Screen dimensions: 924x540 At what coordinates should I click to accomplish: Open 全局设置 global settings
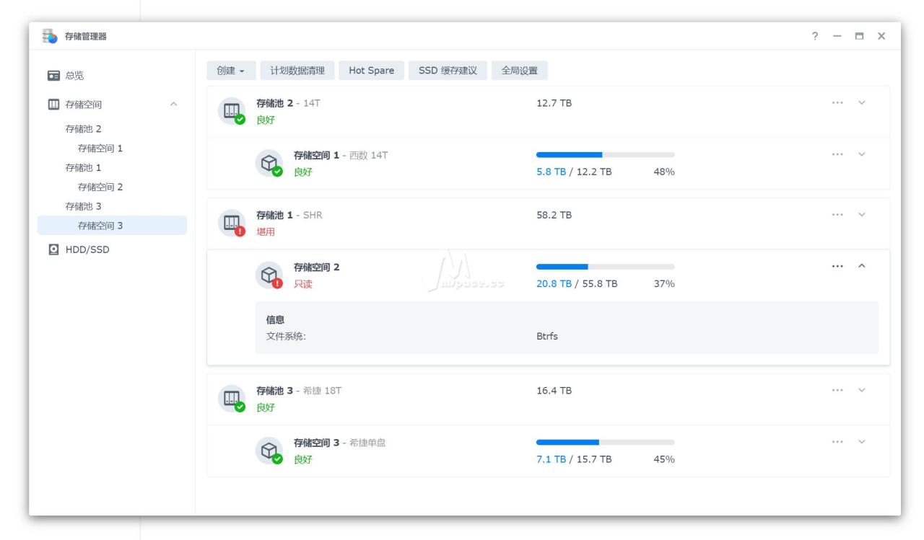(x=520, y=71)
